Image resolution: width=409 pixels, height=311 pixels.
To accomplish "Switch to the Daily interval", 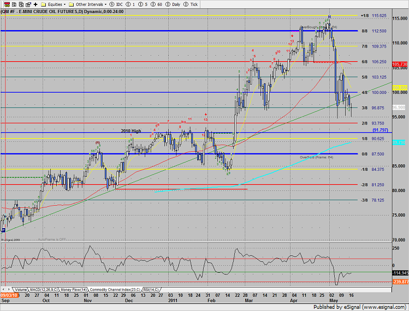I will pyautogui.click(x=173, y=4).
